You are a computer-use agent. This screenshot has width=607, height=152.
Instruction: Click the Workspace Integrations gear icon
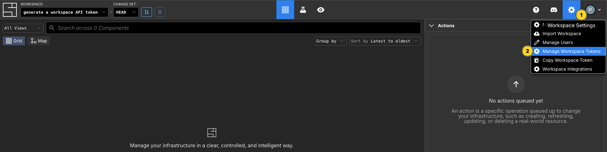tap(537, 69)
